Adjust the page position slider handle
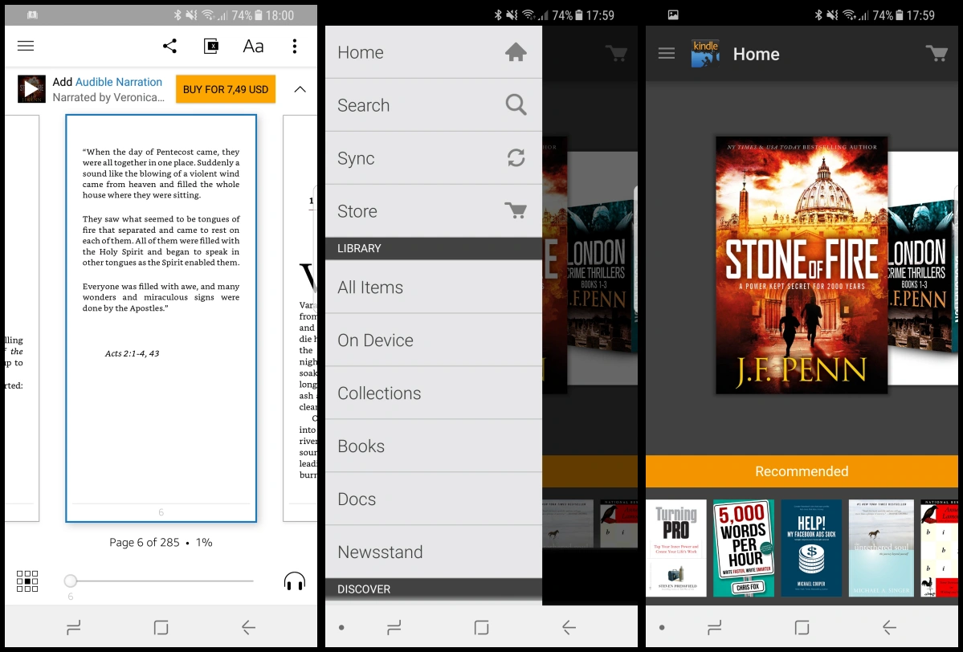963x652 pixels. coord(71,581)
